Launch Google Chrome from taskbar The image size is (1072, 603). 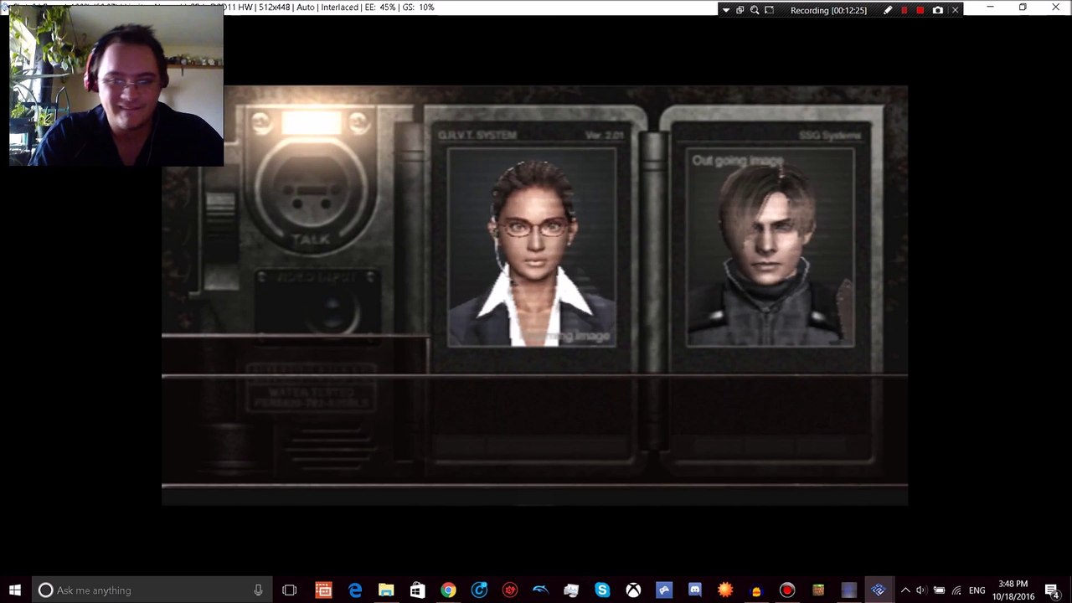pos(448,590)
